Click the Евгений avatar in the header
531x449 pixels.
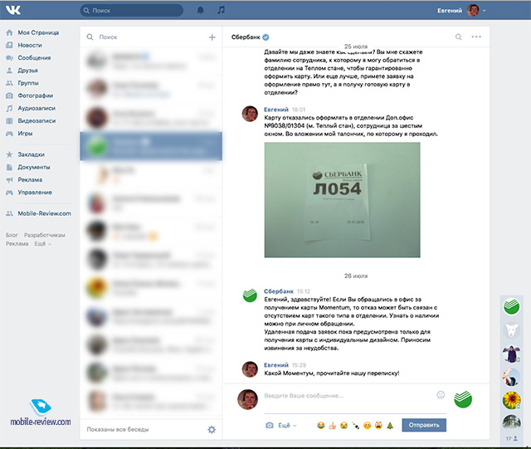click(x=473, y=10)
